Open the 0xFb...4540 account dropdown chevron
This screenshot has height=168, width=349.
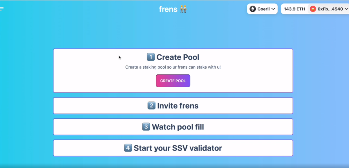tap(346, 9)
